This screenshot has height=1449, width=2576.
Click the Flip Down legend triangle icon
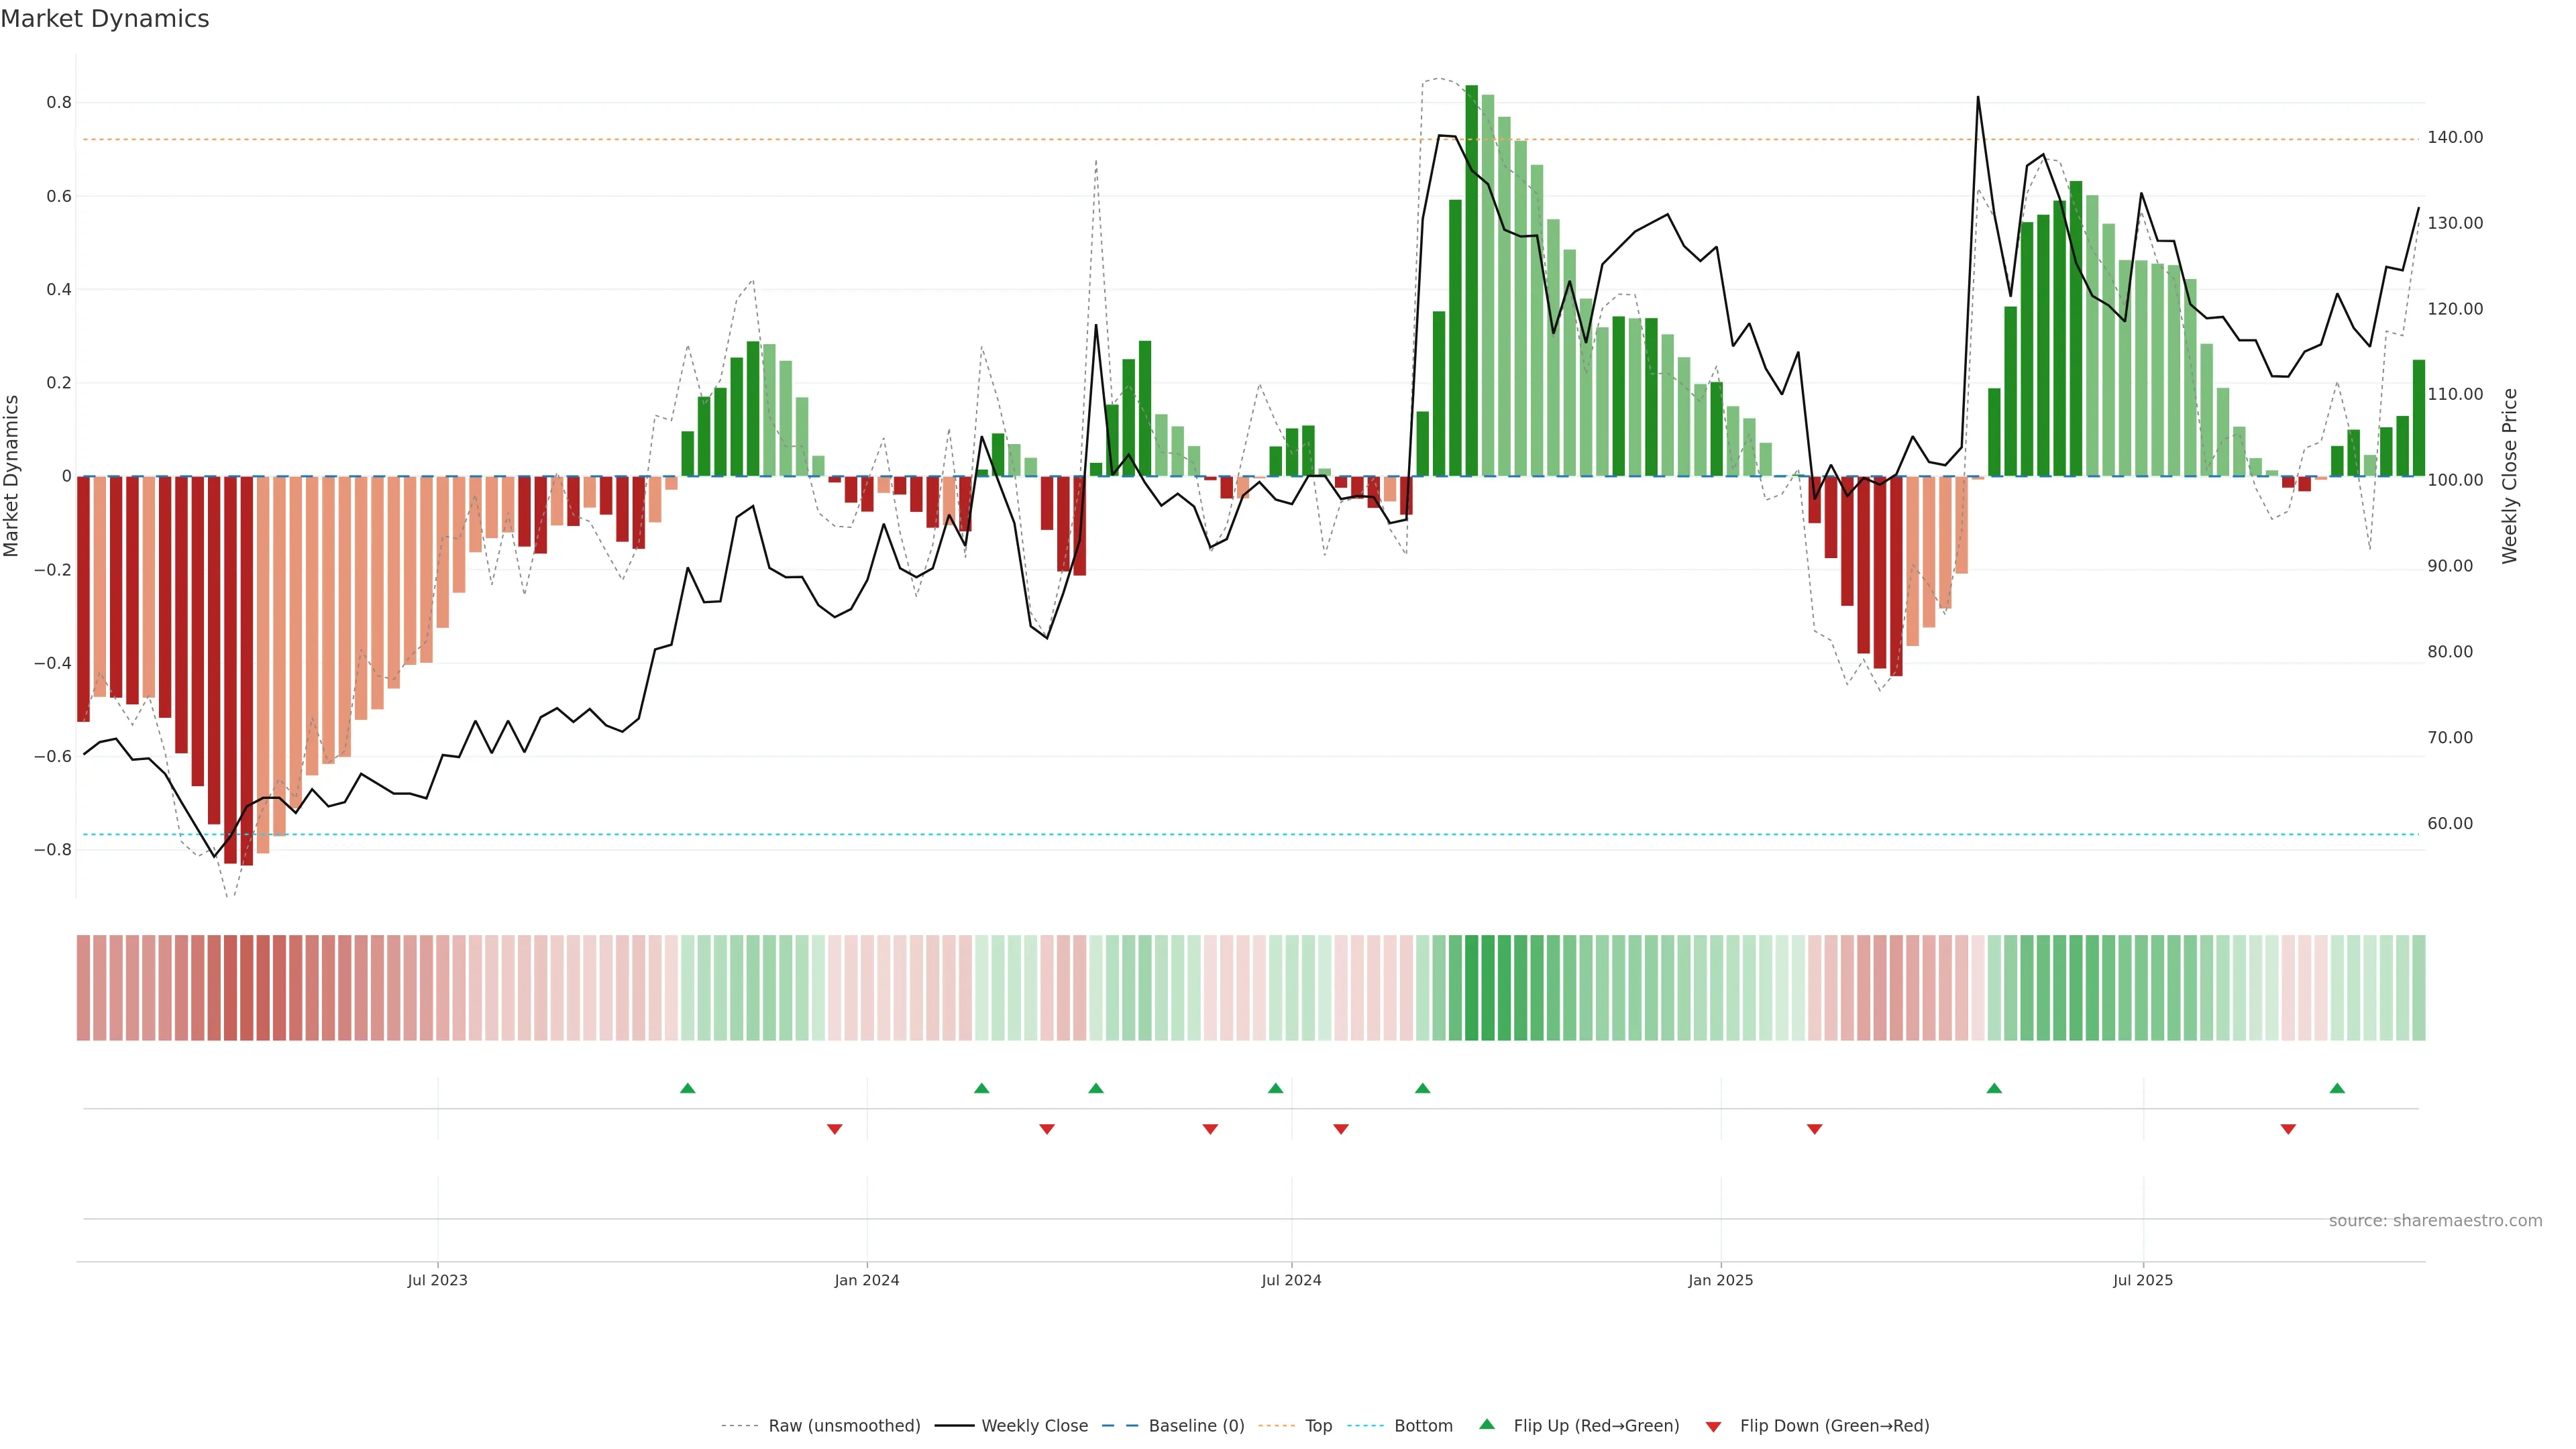tap(1713, 1426)
